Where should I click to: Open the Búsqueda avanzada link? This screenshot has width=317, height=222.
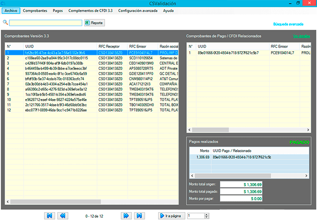[x=288, y=24]
